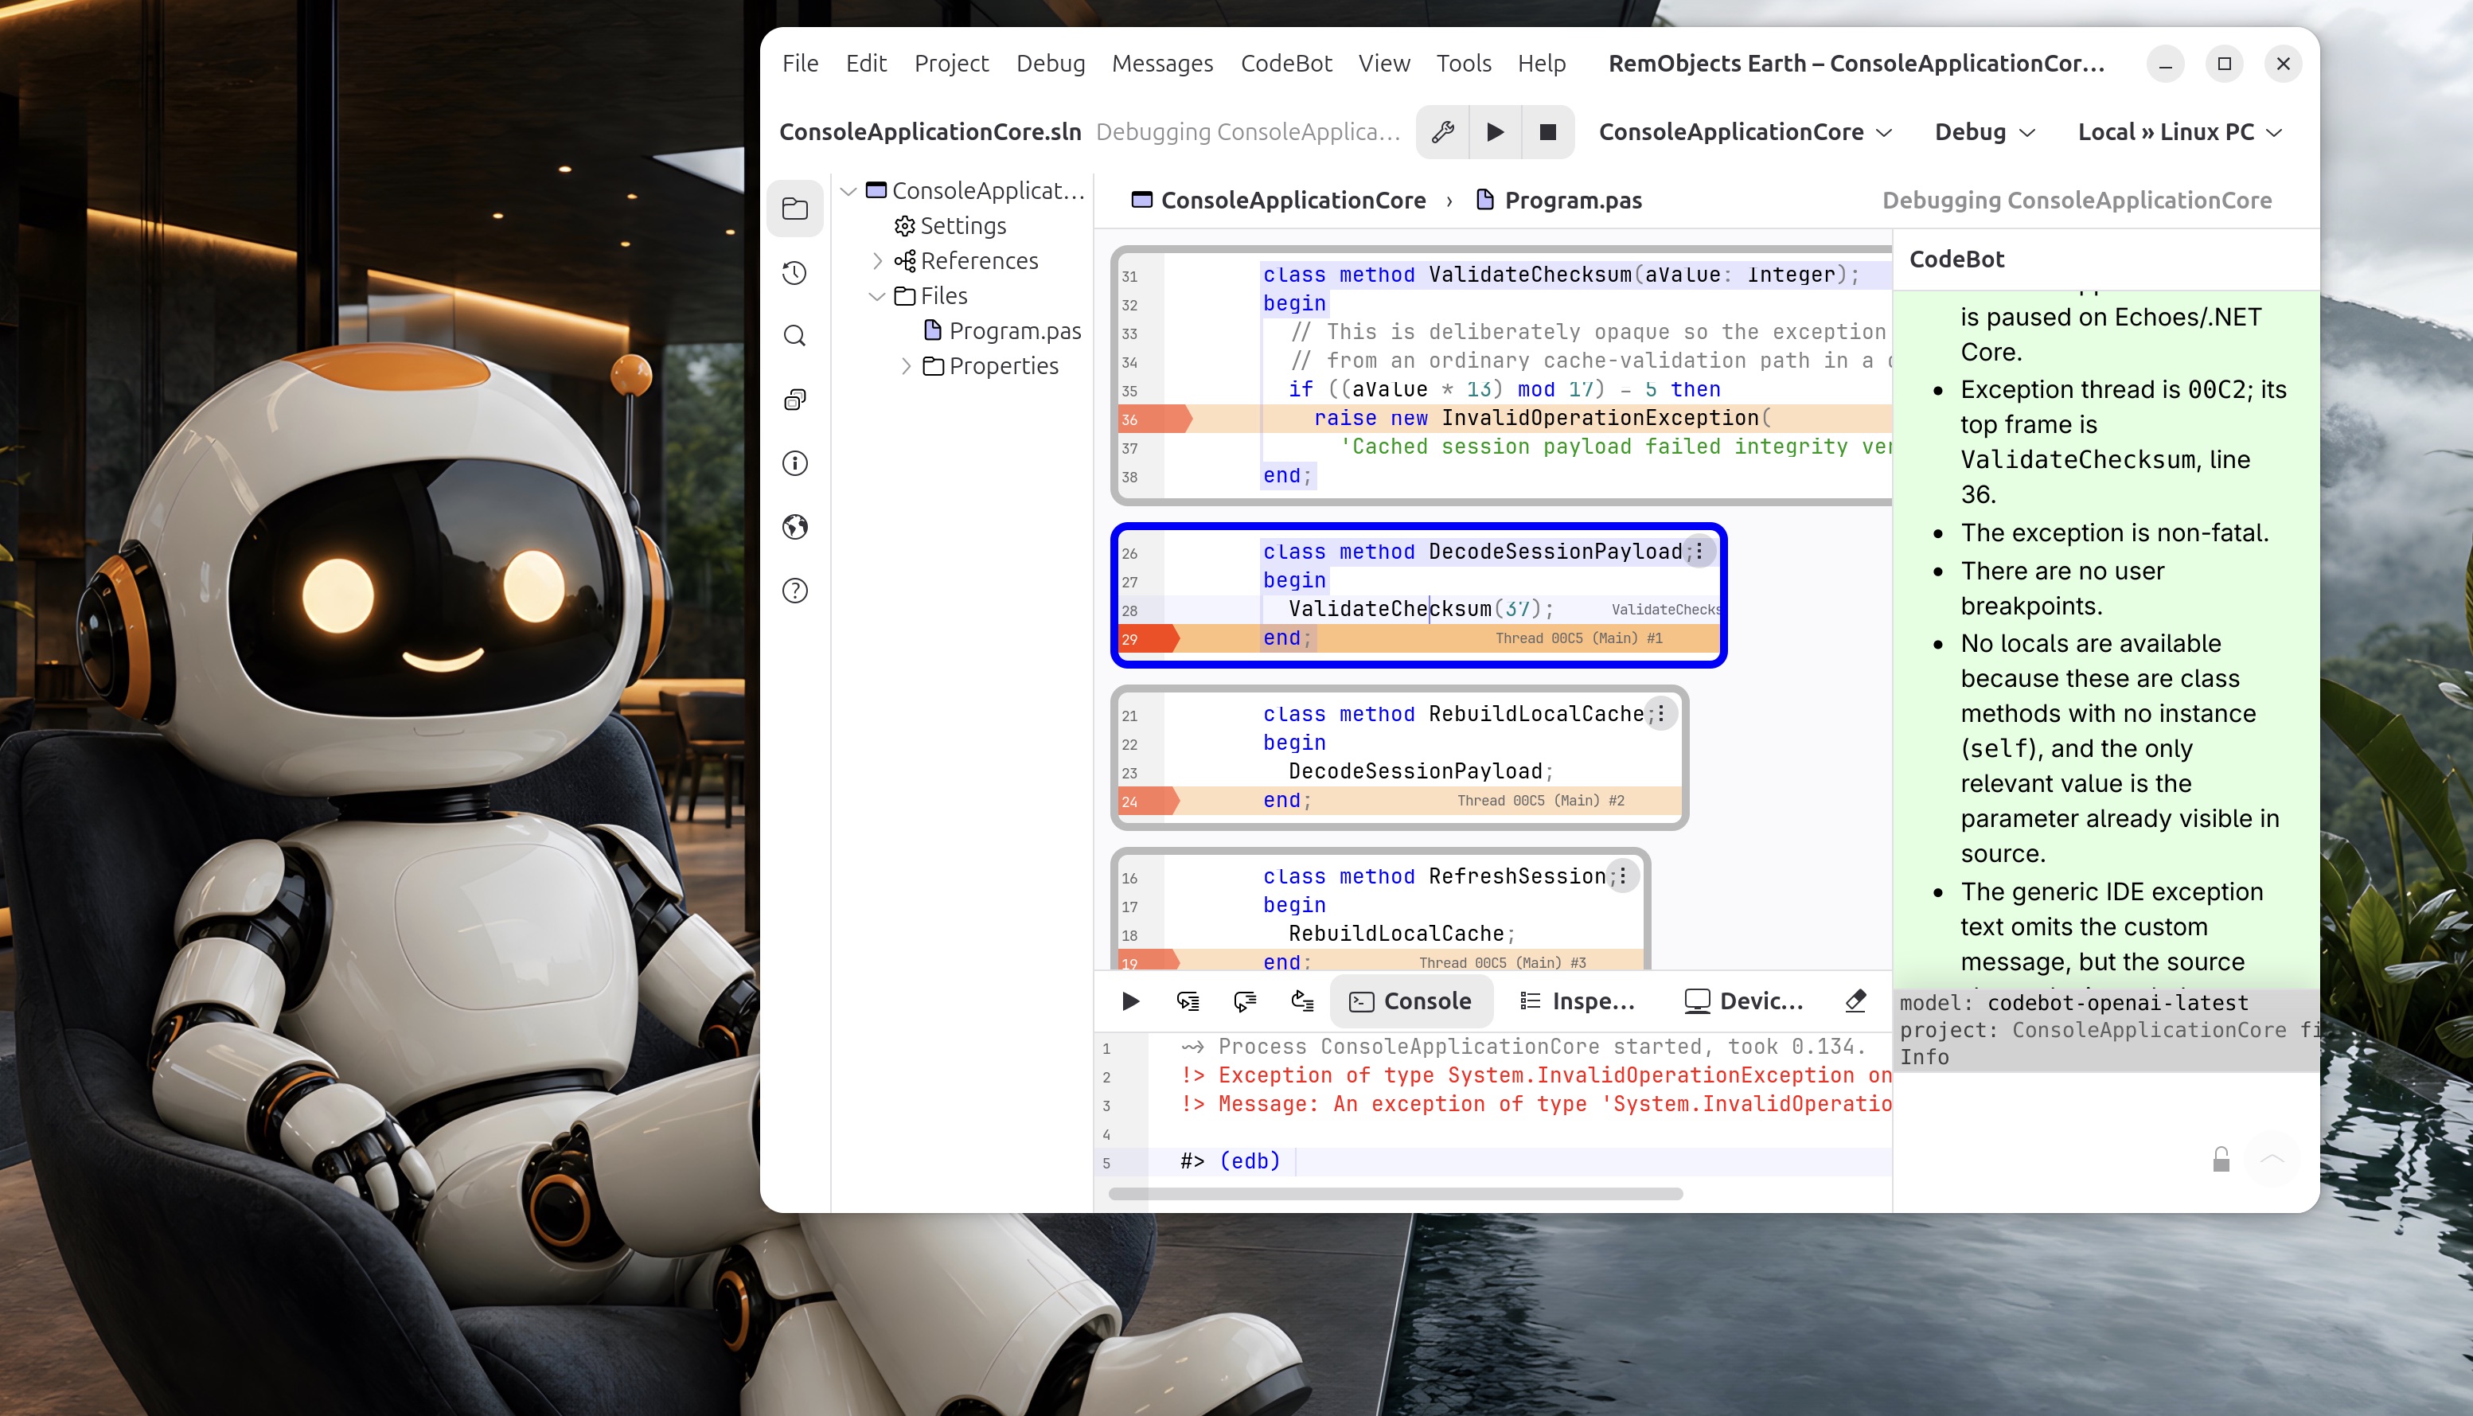Click the Run play button in toolbar
This screenshot has height=1416, width=2473.
coord(1495,131)
